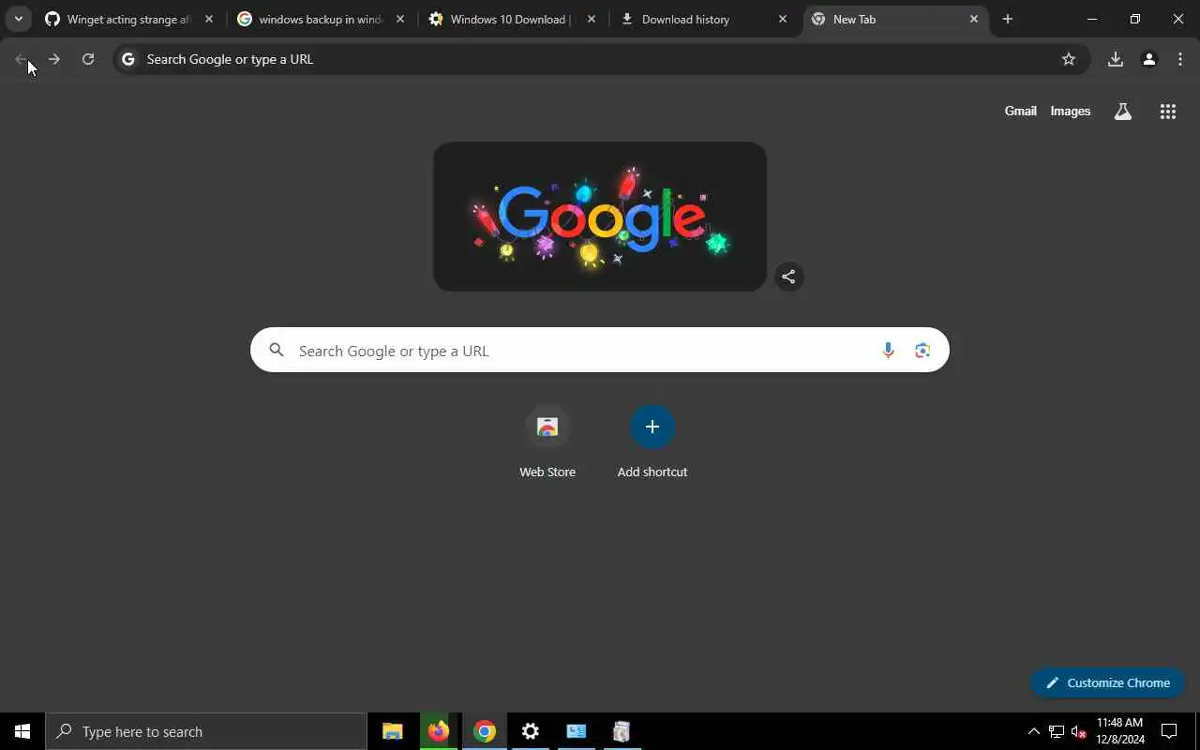Open File Explorer from the taskbar

click(x=393, y=731)
